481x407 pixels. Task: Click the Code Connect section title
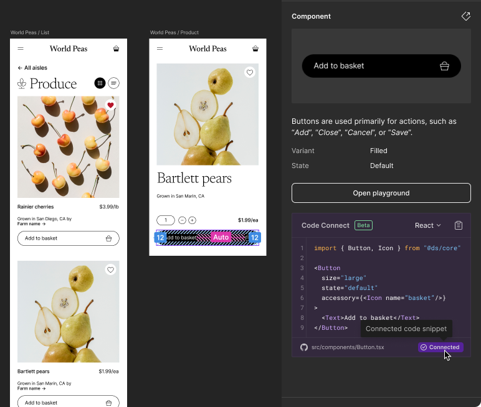(x=325, y=225)
